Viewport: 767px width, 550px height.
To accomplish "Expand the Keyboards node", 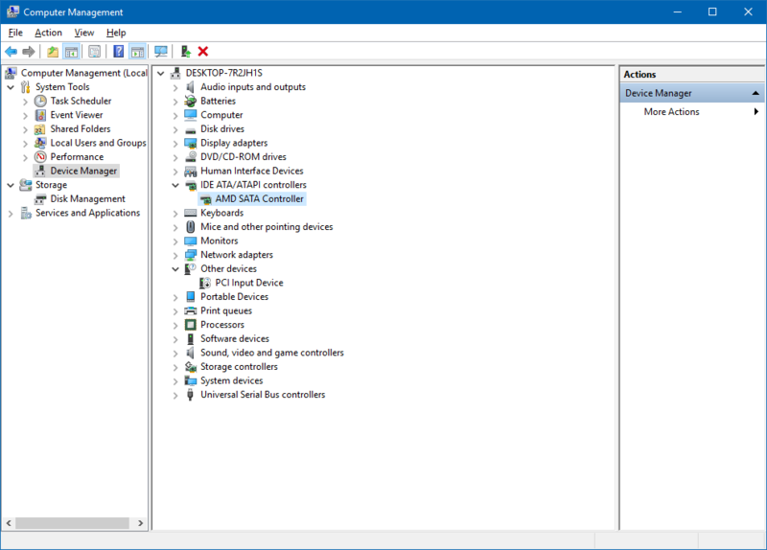I will pos(175,214).
